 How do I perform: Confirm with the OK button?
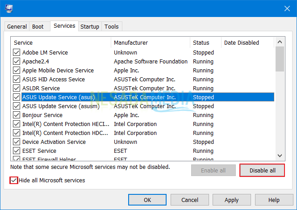point(147,200)
